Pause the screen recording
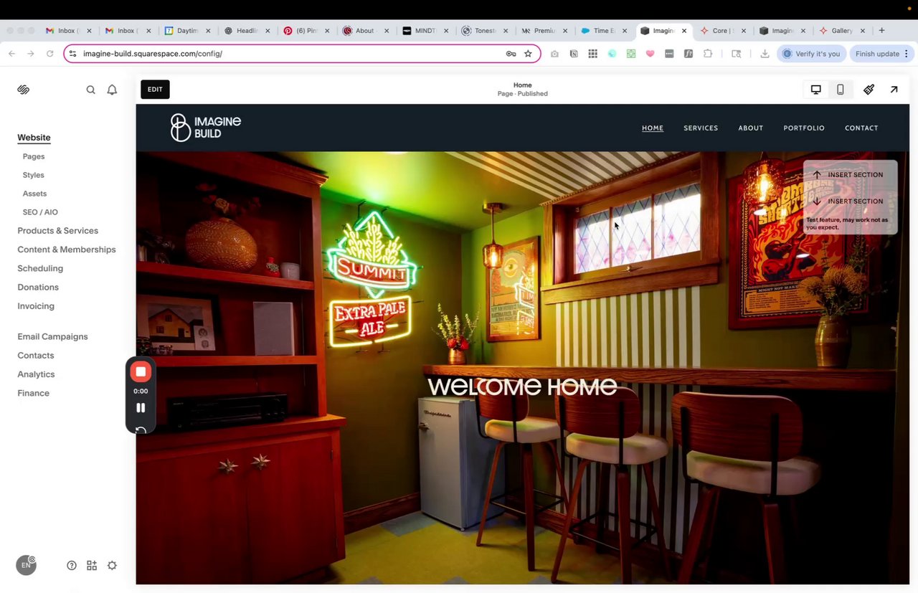The image size is (918, 593). [x=141, y=408]
